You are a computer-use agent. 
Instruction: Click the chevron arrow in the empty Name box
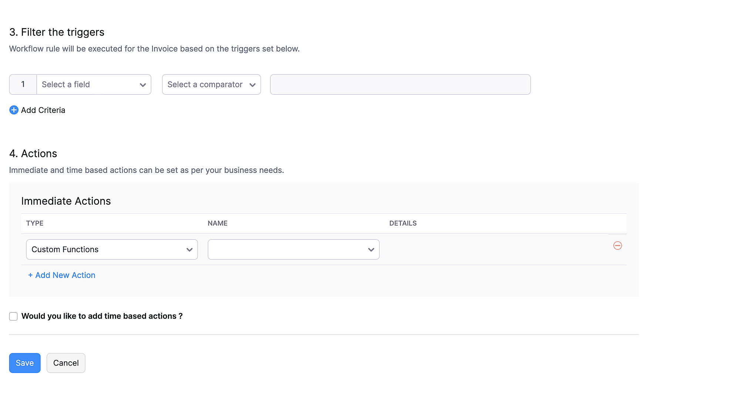click(371, 250)
